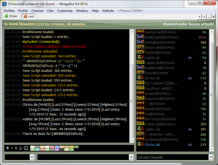
Task: Click the previous profile tab arrow
Action: 200,17
